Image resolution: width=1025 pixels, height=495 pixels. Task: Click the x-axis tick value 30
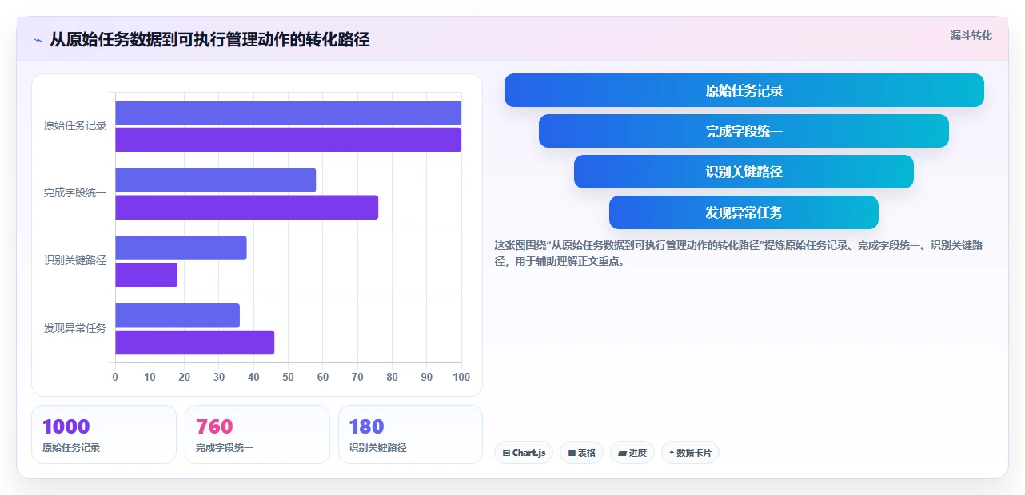[x=219, y=377]
